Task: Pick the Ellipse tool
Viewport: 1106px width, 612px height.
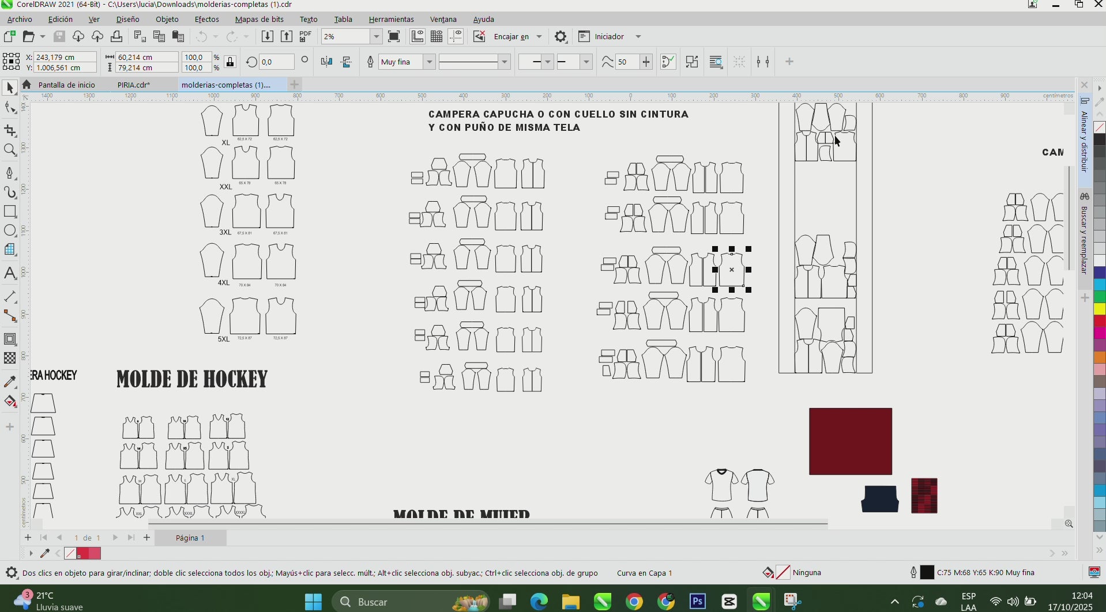Action: (10, 231)
